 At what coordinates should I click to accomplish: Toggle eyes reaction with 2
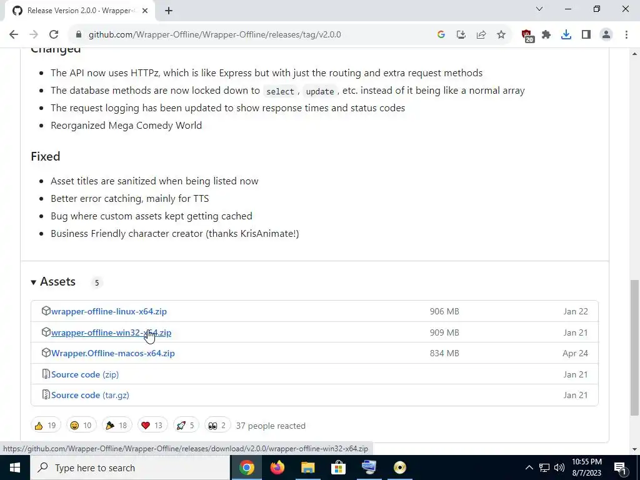pyautogui.click(x=217, y=426)
